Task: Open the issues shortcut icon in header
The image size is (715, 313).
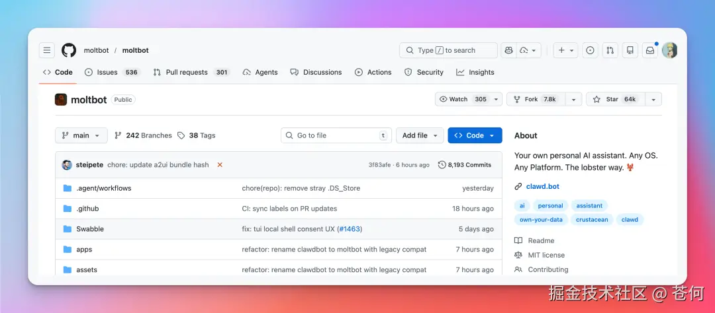Action: click(590, 50)
